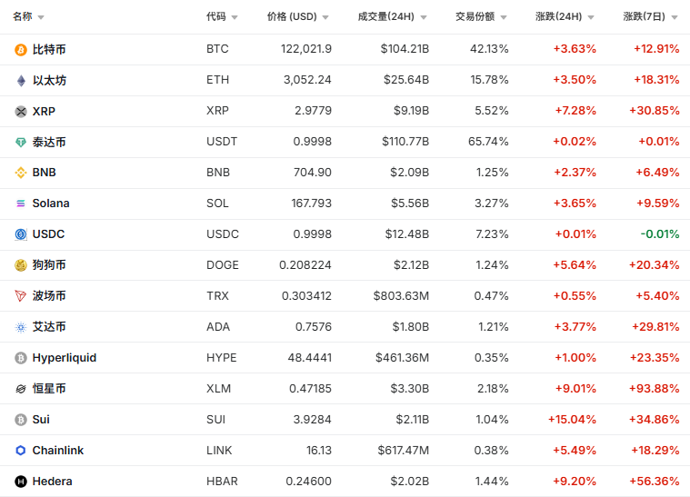Image resolution: width=690 pixels, height=497 pixels.
Task: Click the TRON red triangle icon
Action: tap(21, 296)
